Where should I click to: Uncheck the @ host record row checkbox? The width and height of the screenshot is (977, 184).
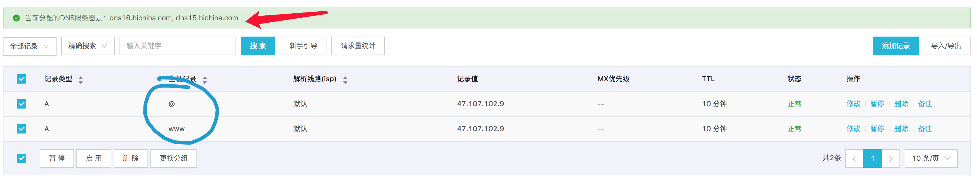pos(22,104)
